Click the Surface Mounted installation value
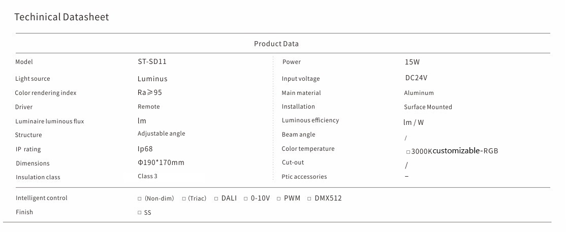 coord(428,107)
